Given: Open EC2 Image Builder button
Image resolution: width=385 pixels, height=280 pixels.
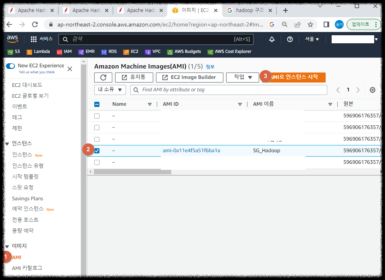Looking at the screenshot, I should 190,77.
